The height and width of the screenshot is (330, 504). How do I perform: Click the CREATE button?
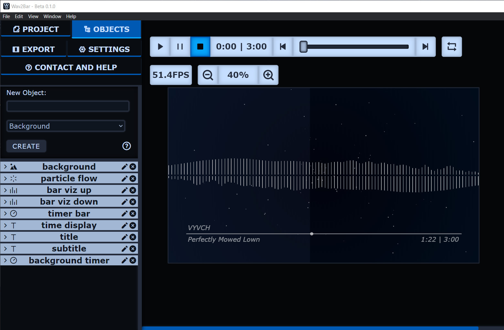[26, 146]
